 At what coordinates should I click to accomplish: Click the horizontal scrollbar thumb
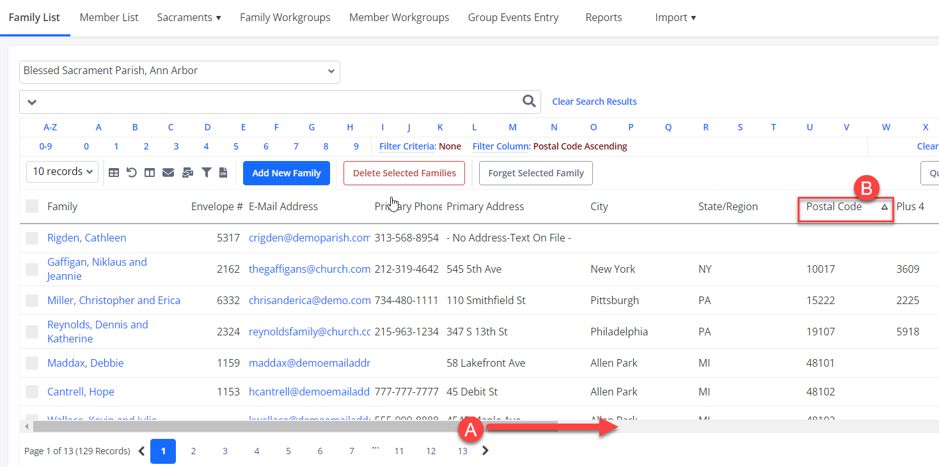[295, 426]
